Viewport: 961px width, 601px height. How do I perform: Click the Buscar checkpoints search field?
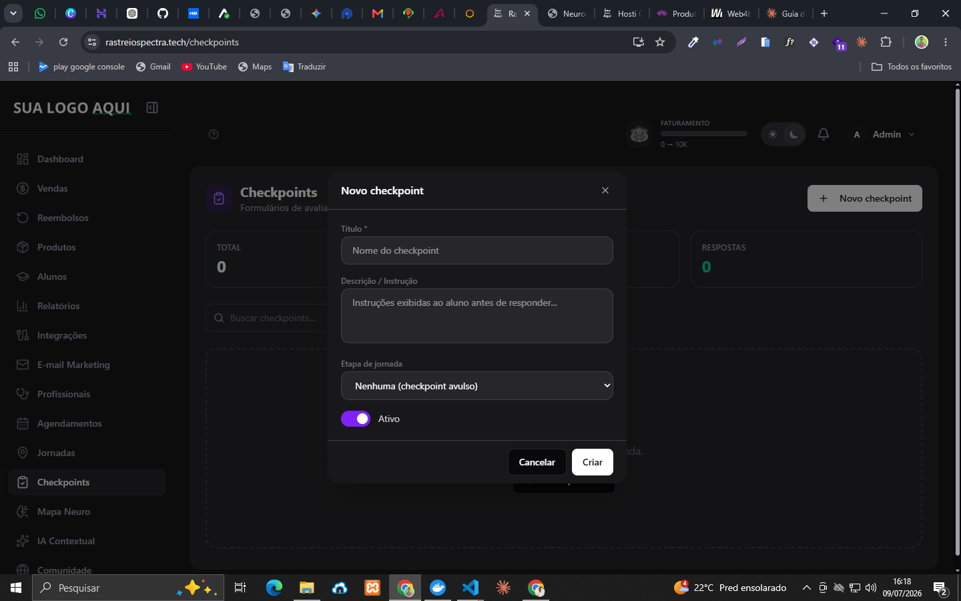tap(267, 318)
